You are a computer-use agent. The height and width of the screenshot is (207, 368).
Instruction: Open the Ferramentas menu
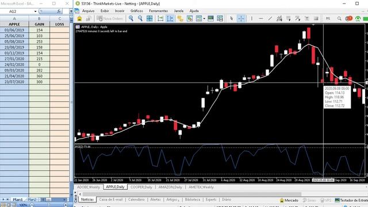(159, 11)
